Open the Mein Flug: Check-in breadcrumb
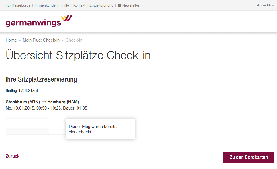Viewport: 277px width, 169px height. coord(41,40)
